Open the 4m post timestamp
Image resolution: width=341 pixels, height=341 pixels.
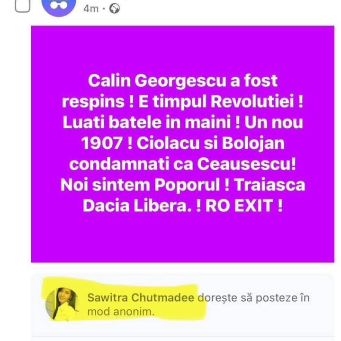[91, 9]
